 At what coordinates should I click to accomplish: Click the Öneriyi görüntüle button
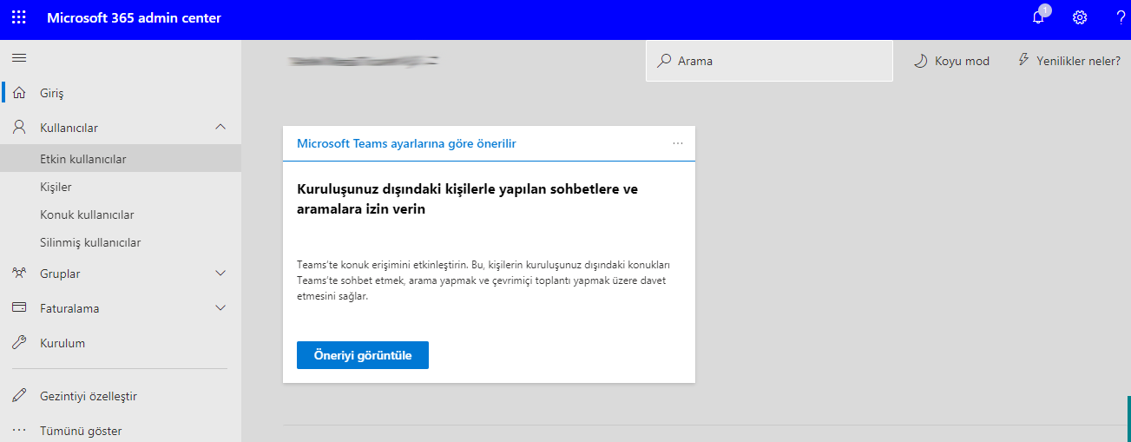[x=363, y=355]
